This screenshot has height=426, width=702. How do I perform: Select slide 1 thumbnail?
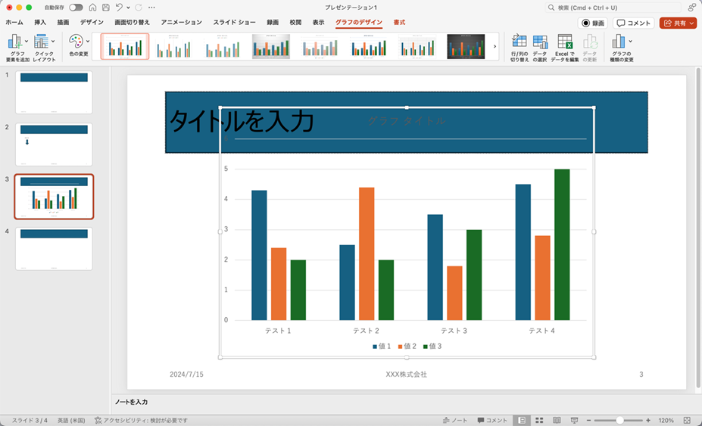click(54, 92)
